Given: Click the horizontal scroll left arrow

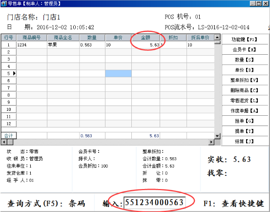Looking at the screenshot, I should (x=4, y=142).
